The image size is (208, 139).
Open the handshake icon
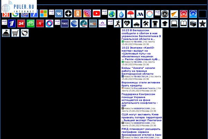25,33
